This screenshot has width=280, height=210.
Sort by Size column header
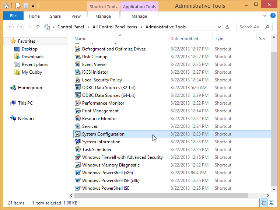tap(263, 39)
